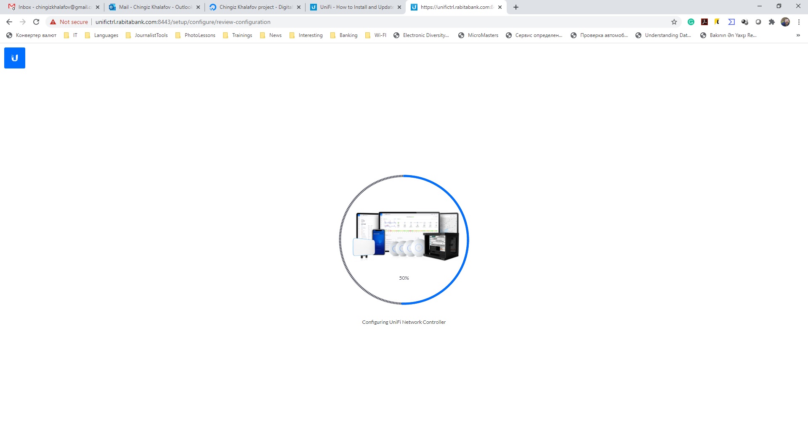This screenshot has height=441, width=808.
Task: Open the IT bookmarks folder
Action: 71,35
